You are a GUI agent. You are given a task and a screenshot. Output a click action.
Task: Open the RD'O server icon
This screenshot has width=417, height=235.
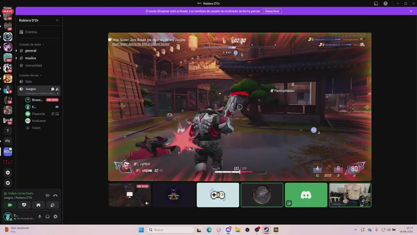pyautogui.click(x=8, y=151)
